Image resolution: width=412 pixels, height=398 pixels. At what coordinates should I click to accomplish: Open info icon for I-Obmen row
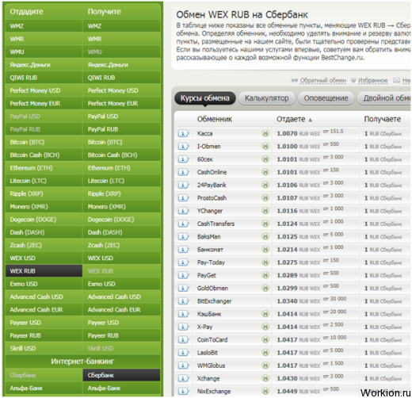183,147
